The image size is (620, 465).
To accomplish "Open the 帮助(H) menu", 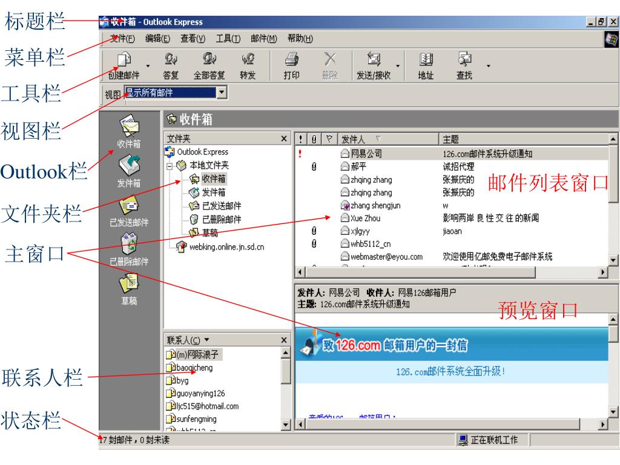I will click(300, 39).
